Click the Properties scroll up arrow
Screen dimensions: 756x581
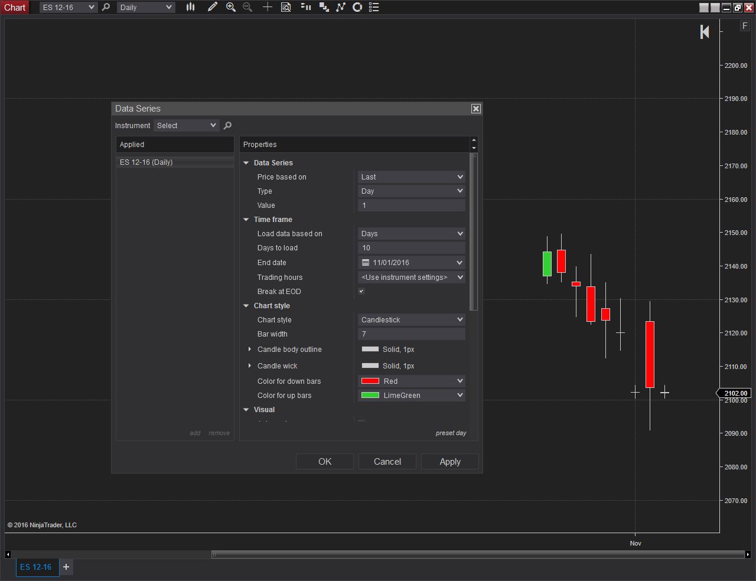[x=474, y=141]
